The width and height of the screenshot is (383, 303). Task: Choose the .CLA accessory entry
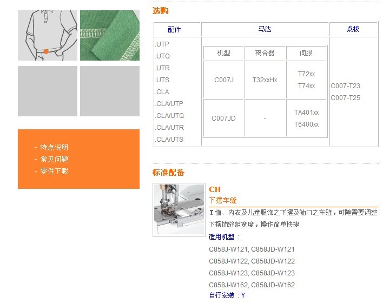[x=162, y=92]
